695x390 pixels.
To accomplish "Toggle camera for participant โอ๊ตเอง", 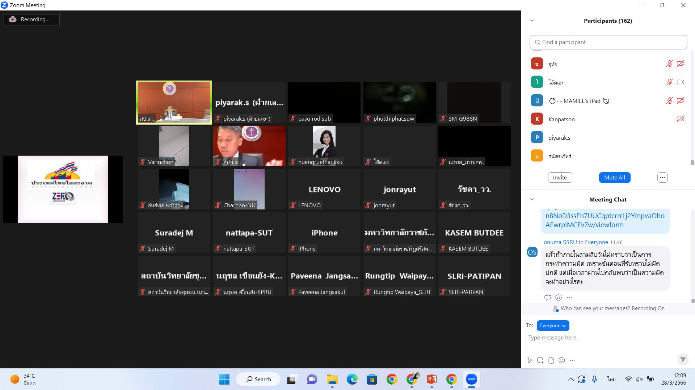I will click(x=681, y=82).
